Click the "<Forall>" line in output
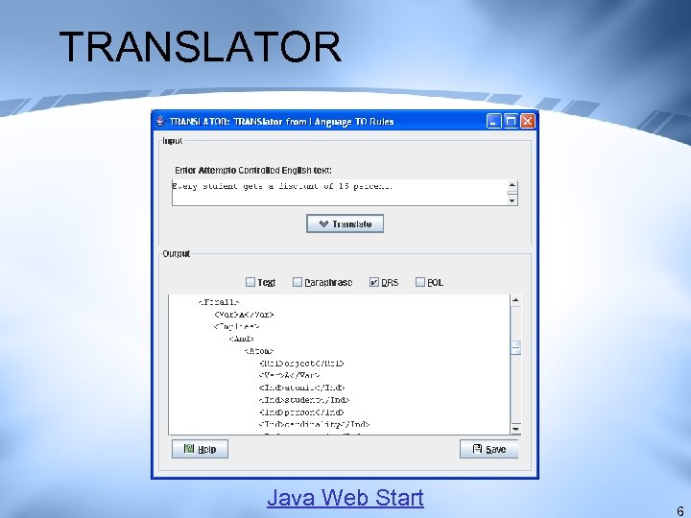691x518 pixels. click(219, 302)
